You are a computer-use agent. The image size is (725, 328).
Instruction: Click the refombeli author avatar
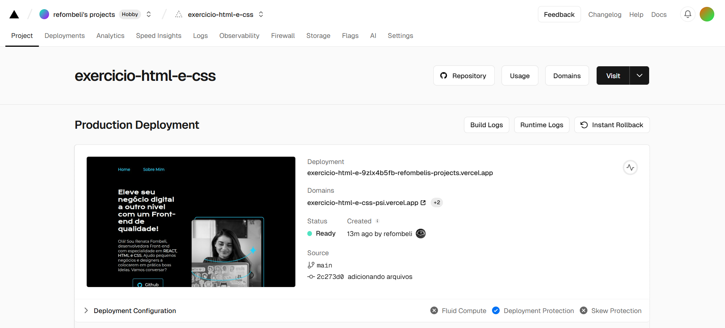(x=421, y=233)
